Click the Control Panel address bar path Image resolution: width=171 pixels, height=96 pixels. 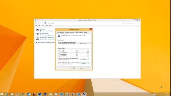click(51, 23)
